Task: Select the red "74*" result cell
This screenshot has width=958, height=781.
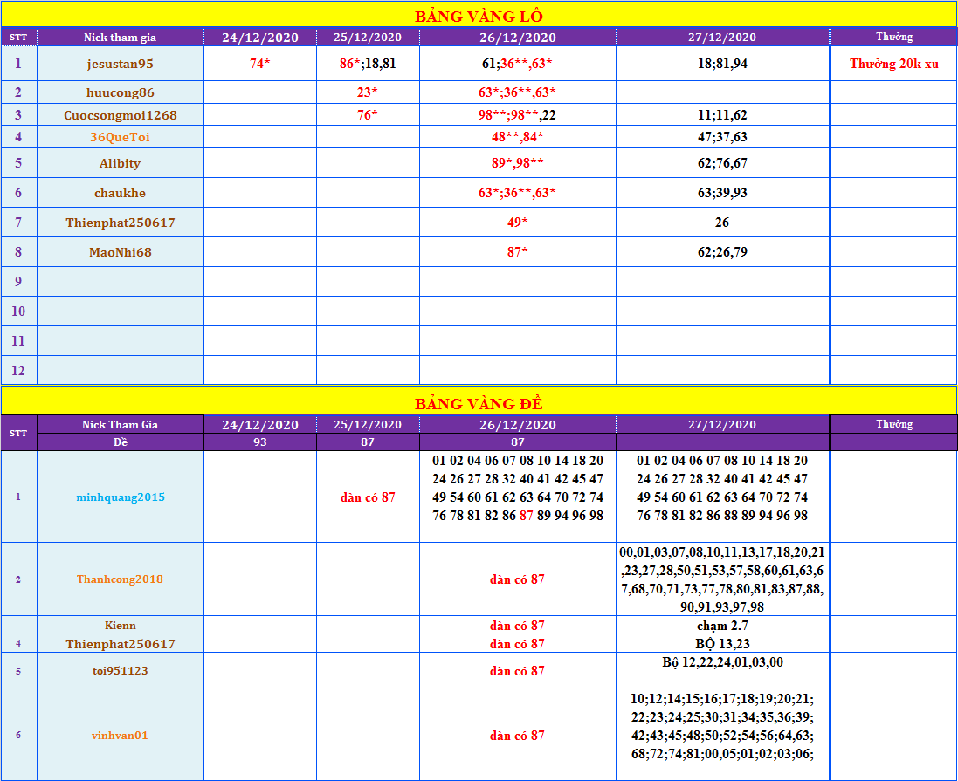Action: click(260, 64)
